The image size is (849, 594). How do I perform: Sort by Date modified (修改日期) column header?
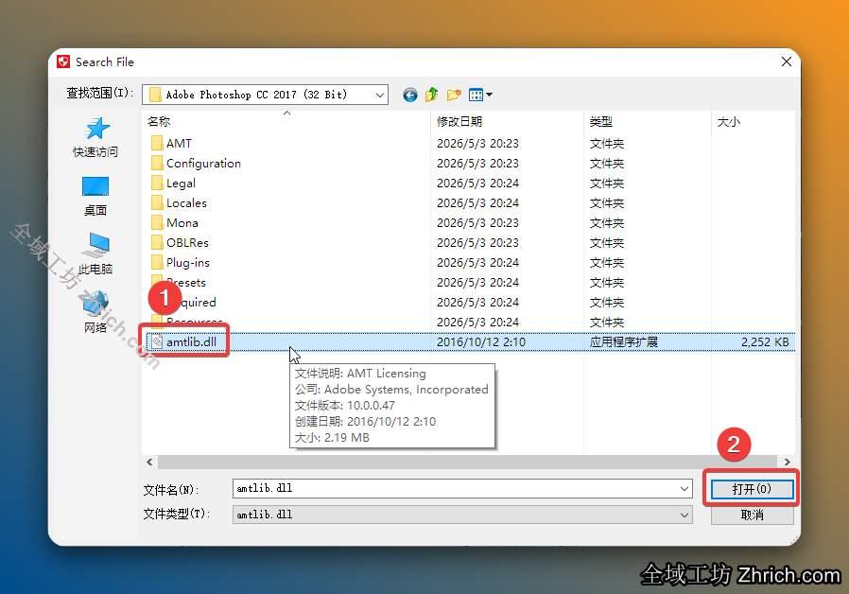(x=459, y=122)
